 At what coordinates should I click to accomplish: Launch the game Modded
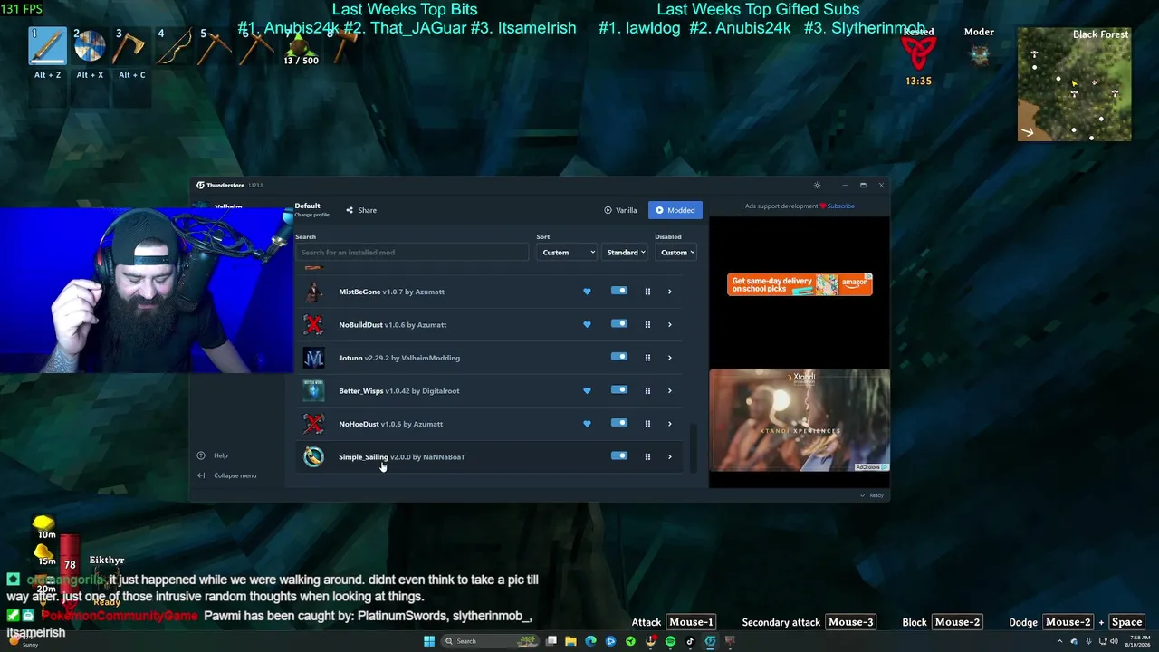coord(675,210)
